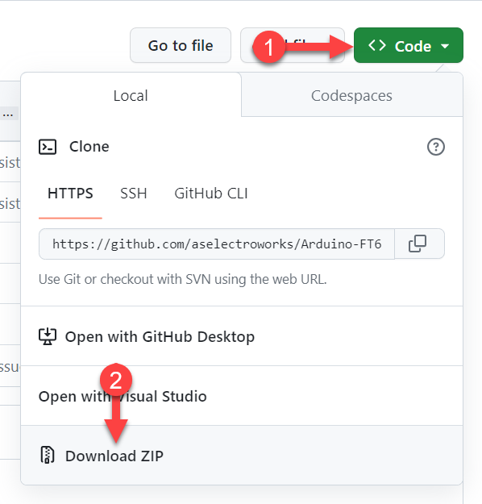The image size is (482, 504).
Task: Expand the Code dropdown caret
Action: 445,46
